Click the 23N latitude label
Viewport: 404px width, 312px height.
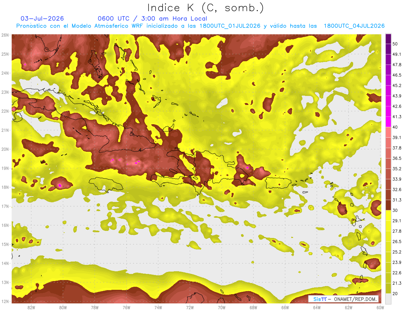pos(5,92)
